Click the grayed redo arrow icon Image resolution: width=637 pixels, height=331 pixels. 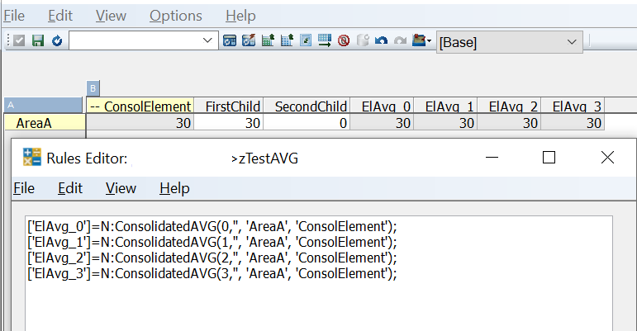tap(400, 40)
